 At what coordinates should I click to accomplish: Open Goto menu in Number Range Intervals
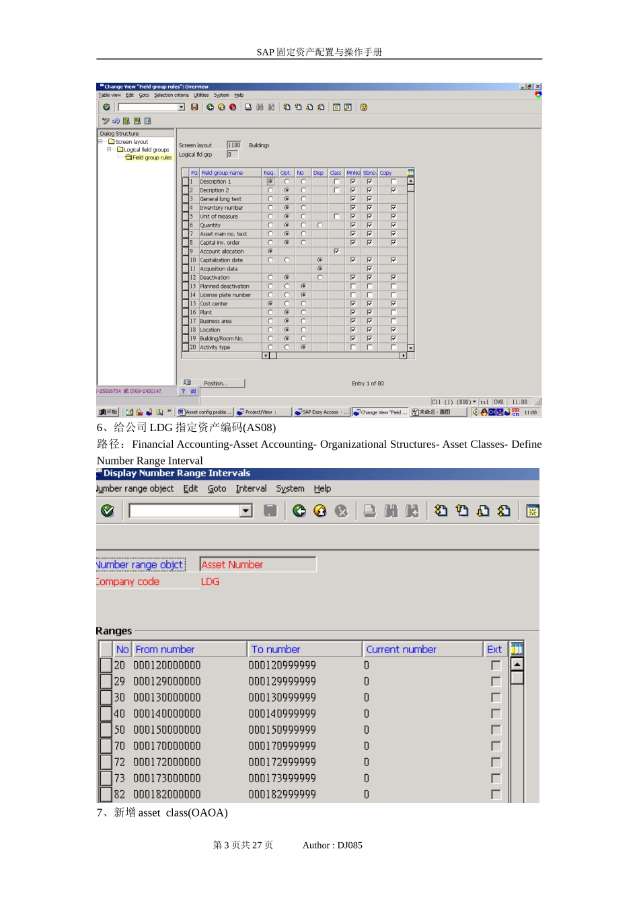pos(217,488)
